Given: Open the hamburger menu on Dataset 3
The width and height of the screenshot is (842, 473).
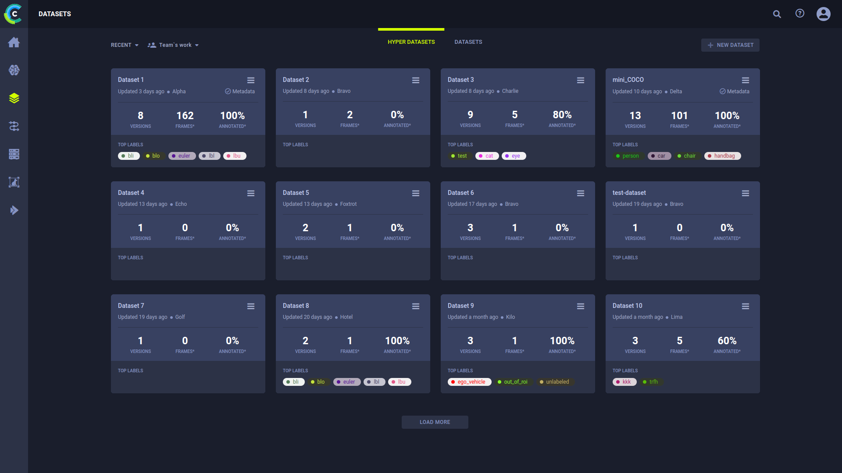Looking at the screenshot, I should coord(581,80).
